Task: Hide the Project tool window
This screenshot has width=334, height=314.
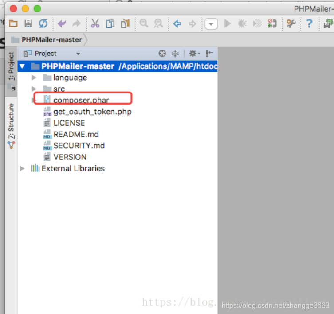Action: click(x=209, y=54)
